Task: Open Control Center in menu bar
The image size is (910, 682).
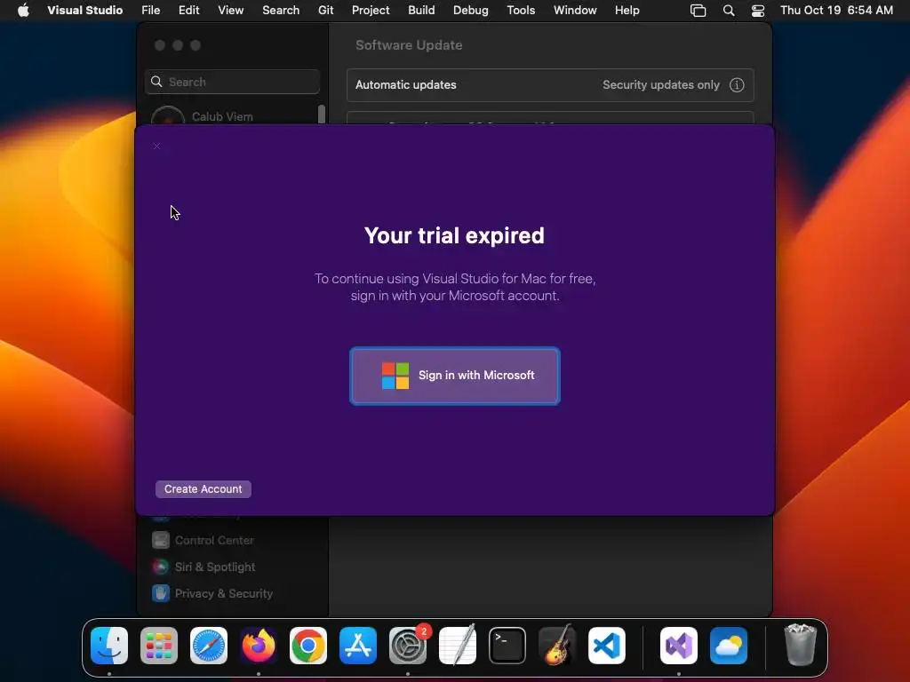Action: pos(758,11)
